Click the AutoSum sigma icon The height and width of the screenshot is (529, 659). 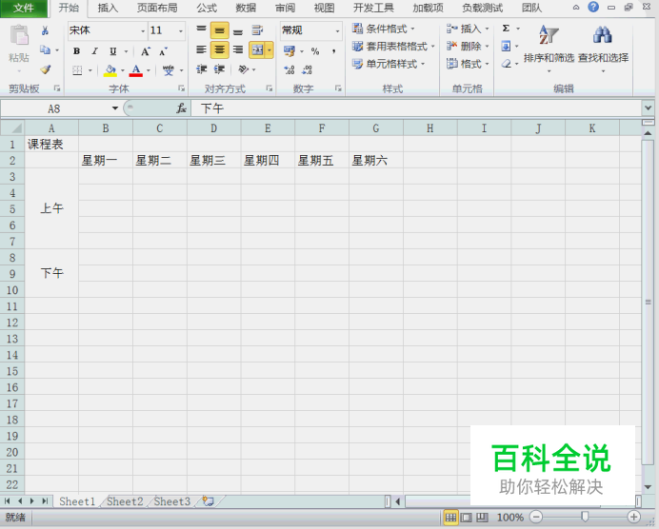[x=506, y=29]
